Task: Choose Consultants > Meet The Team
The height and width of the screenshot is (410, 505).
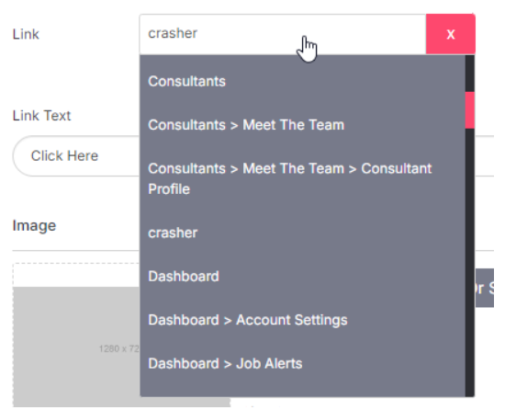Action: (x=302, y=125)
